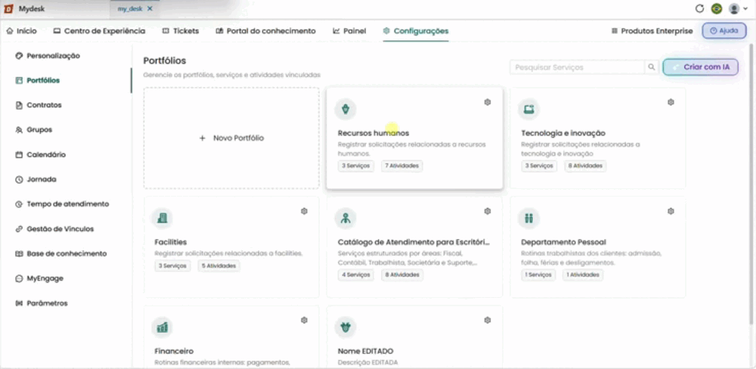Open Personalização in sidebar
The image size is (756, 369).
click(x=48, y=56)
